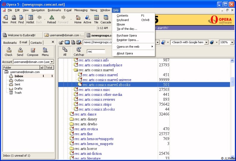236x161 pixels.
Task: Click the Total column header
Action: pyautogui.click(x=49, y=68)
